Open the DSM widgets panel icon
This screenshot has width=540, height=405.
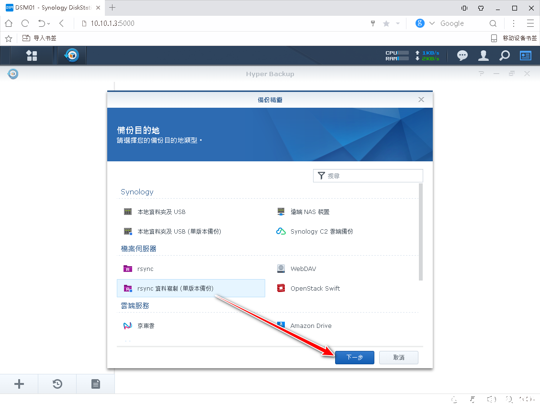click(526, 56)
